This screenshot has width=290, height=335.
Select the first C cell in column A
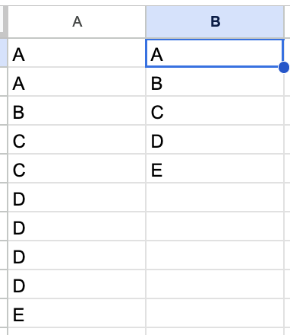point(77,139)
